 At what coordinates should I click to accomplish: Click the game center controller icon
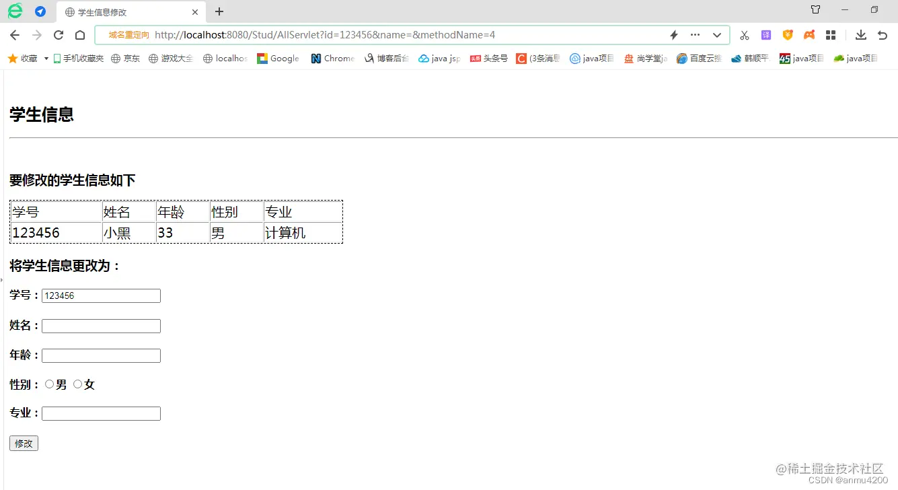(x=809, y=34)
